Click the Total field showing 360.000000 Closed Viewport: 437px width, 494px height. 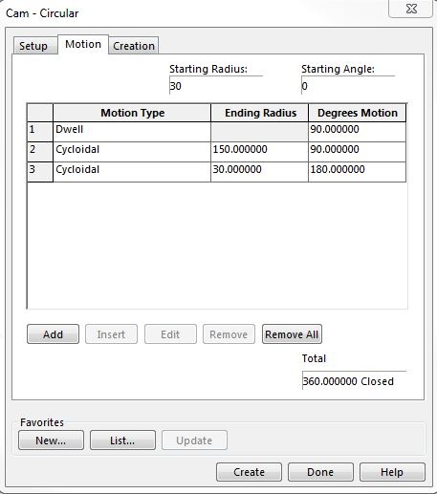point(354,380)
